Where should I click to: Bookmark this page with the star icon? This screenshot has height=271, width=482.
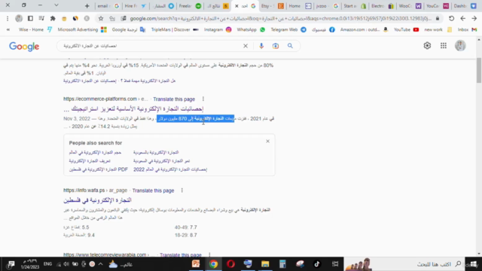point(101,18)
